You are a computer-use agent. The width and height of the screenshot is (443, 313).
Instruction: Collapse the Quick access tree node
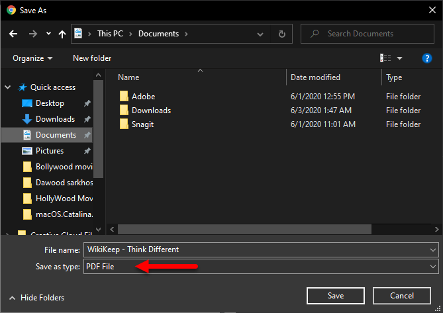[8, 87]
